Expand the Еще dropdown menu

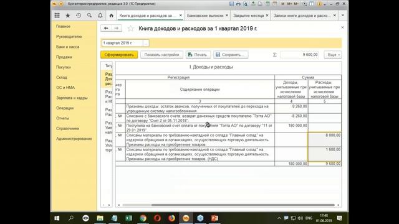[333, 55]
